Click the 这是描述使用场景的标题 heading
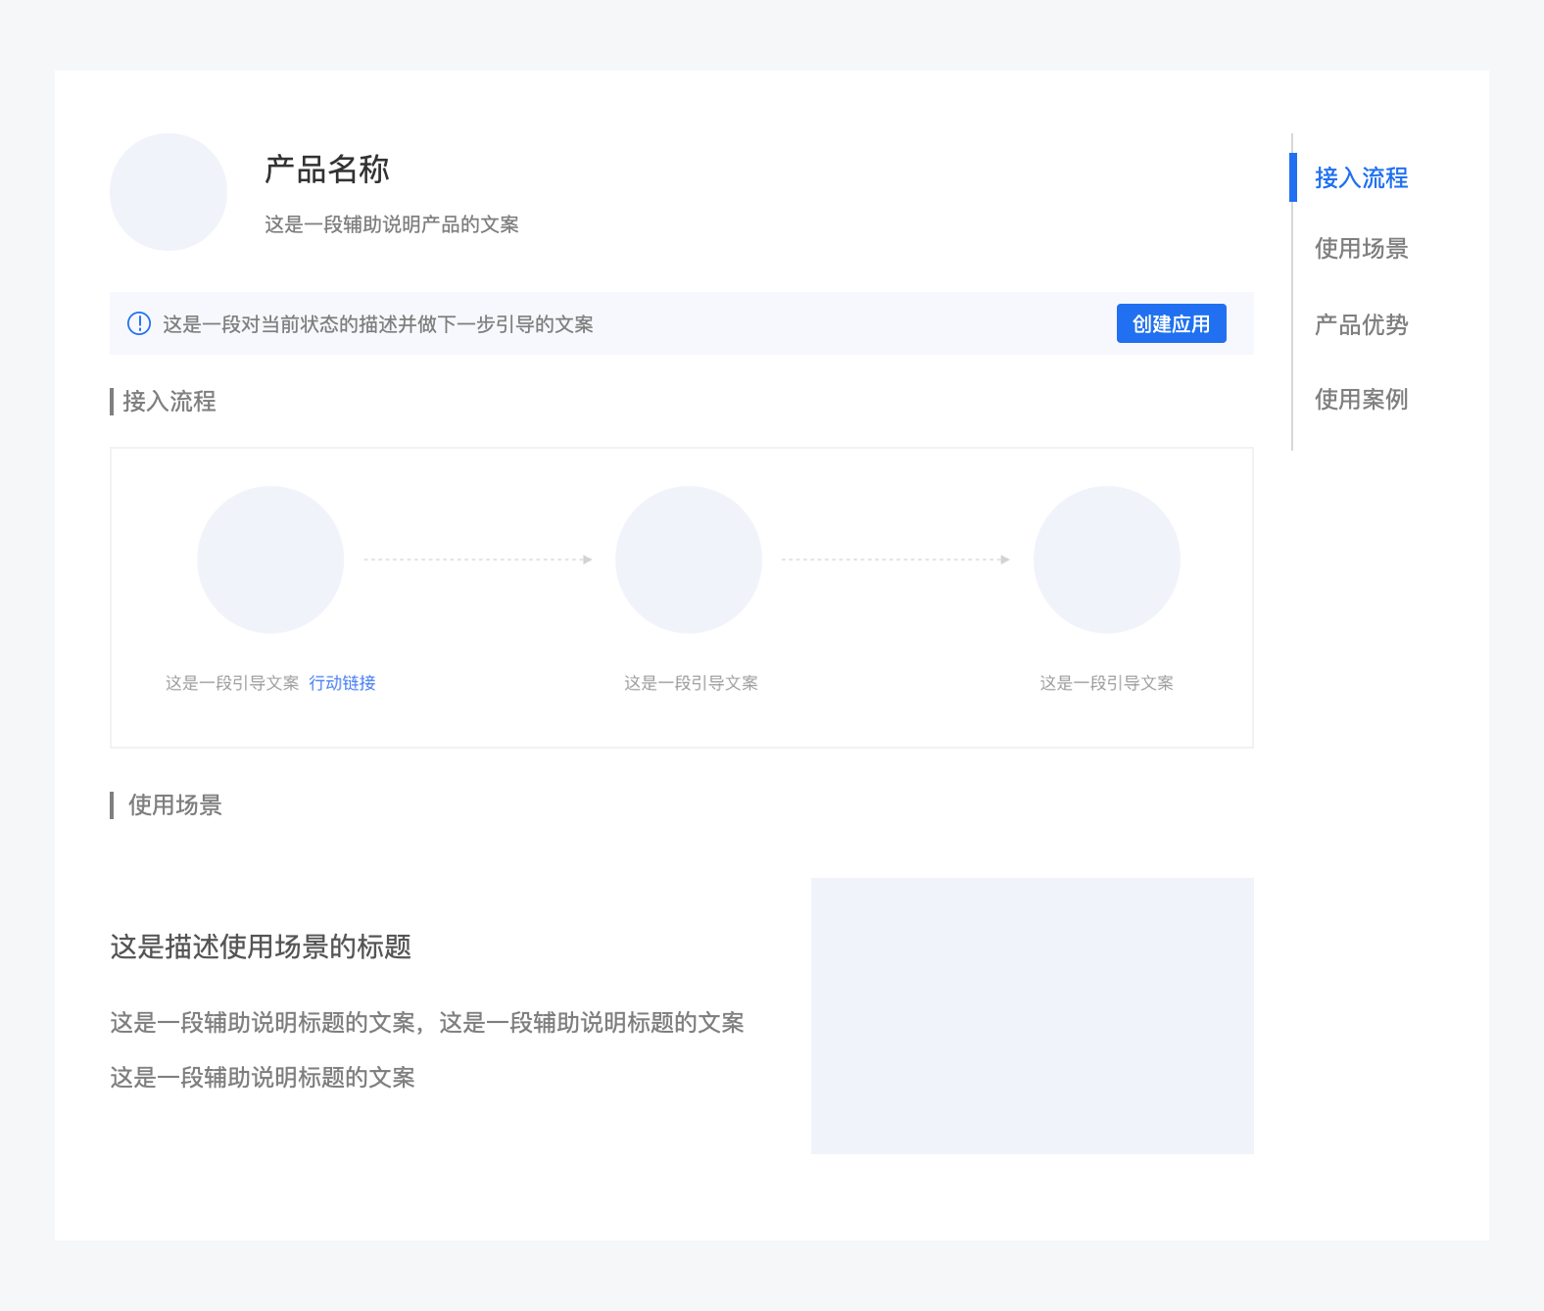1544x1311 pixels. coord(261,947)
